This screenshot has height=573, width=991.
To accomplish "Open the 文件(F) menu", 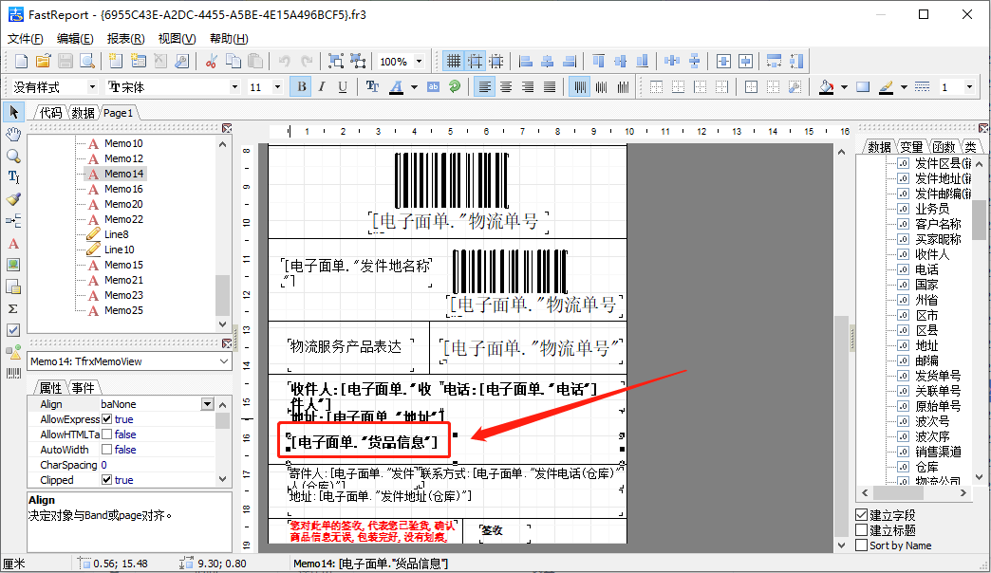I will tap(26, 39).
